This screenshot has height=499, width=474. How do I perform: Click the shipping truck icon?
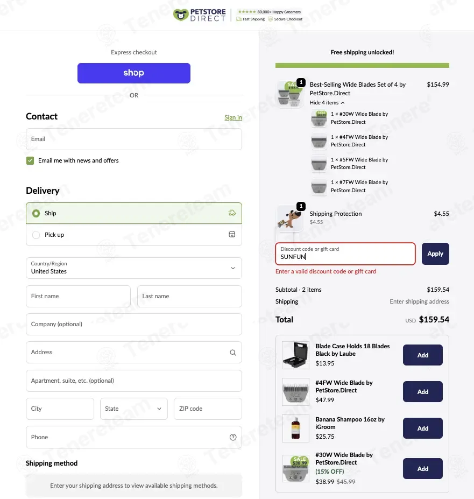[x=232, y=213]
